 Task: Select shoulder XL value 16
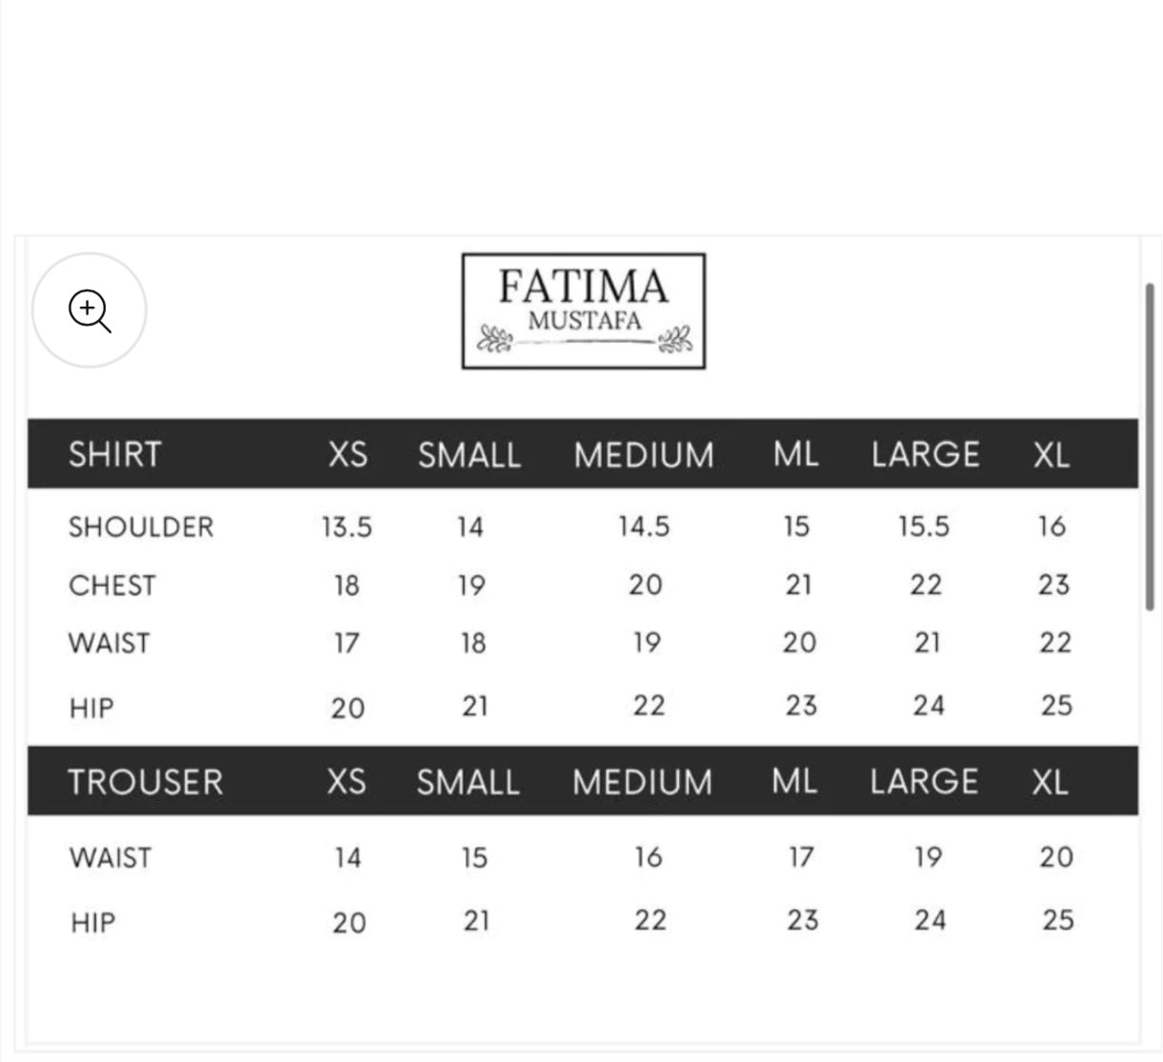tap(1052, 527)
